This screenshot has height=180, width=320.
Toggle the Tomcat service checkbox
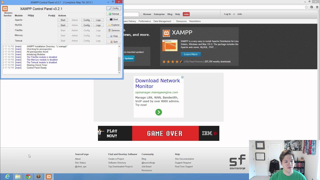[8, 40]
